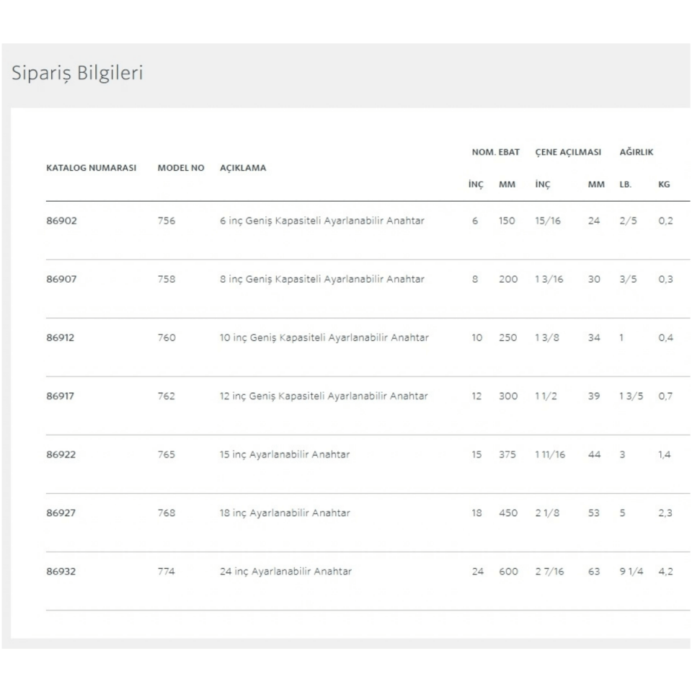Click the AÇIKLAMA column header
The height and width of the screenshot is (692, 692).
pos(243,168)
